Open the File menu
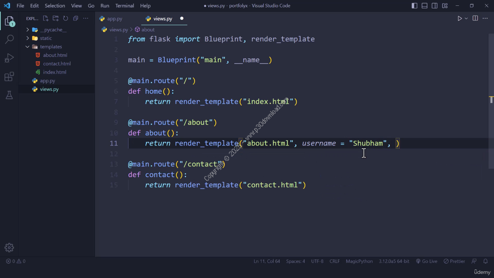This screenshot has height=278, width=494. pos(20,6)
